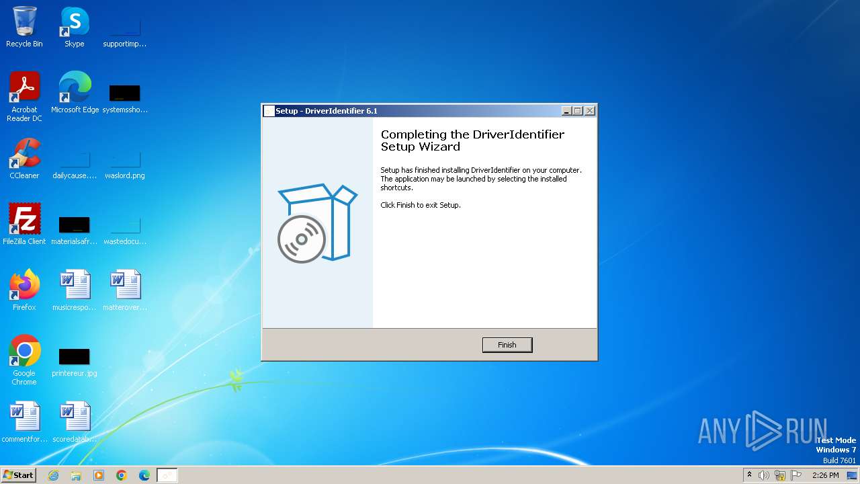Click Finish to exit Setup

pyautogui.click(x=507, y=345)
